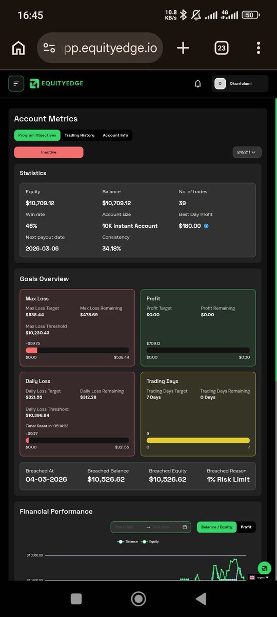Open the calendar icon in date range field
The image size is (277, 617).
(x=185, y=527)
